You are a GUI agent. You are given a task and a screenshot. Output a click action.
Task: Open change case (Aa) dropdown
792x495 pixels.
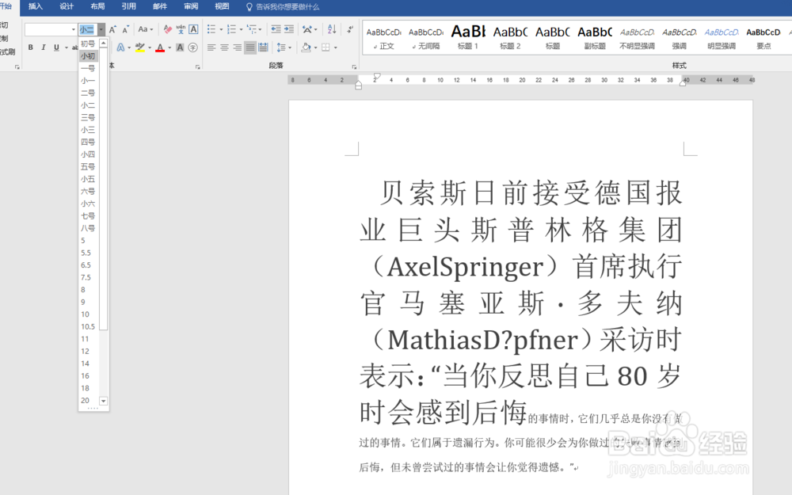146,29
